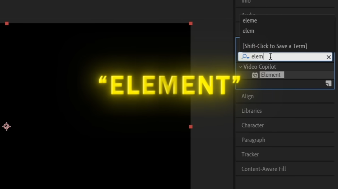Clear the effects search with the X button
The image size is (338, 189).
click(x=329, y=57)
